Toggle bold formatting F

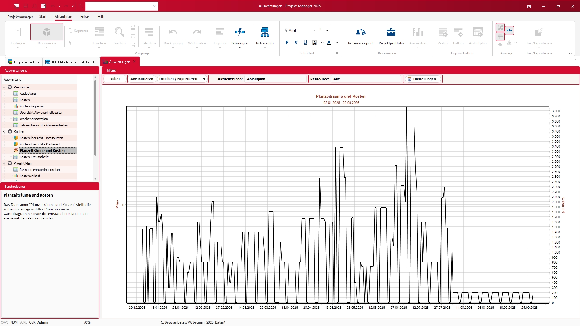click(x=287, y=43)
